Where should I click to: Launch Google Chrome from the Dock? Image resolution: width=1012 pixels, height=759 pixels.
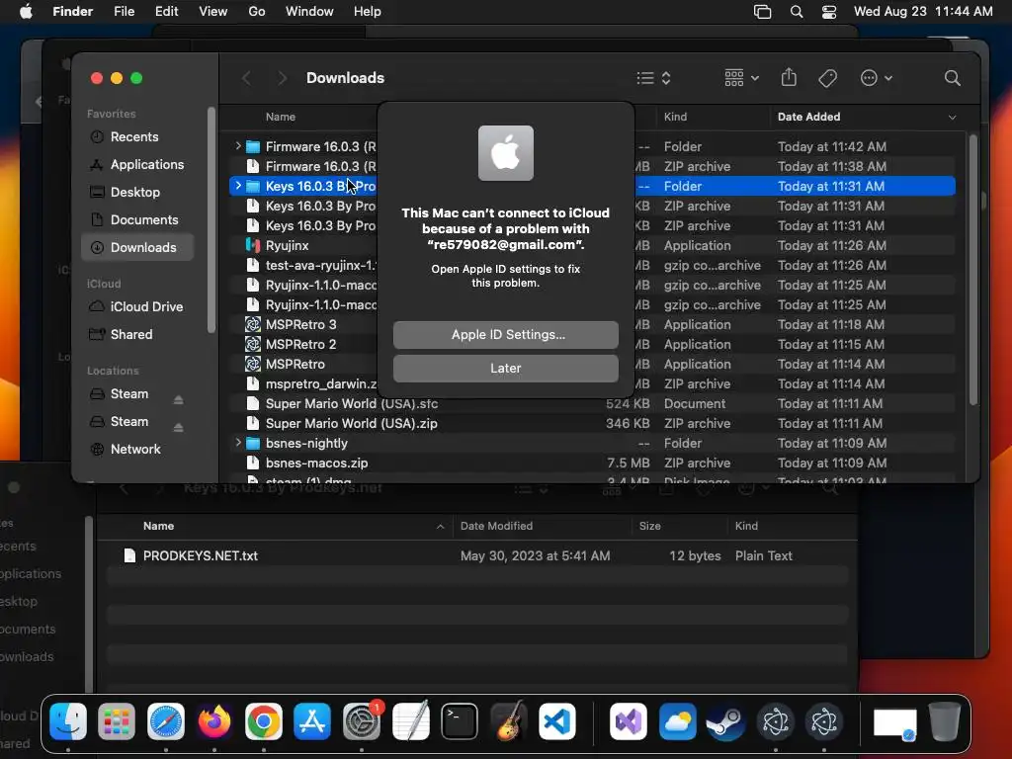click(x=263, y=721)
